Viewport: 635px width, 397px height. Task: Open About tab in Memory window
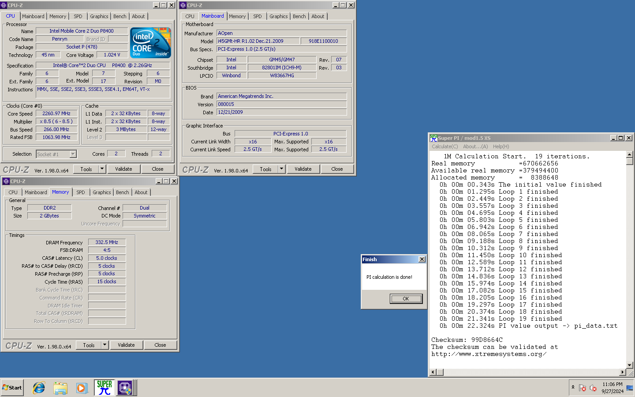click(x=141, y=192)
